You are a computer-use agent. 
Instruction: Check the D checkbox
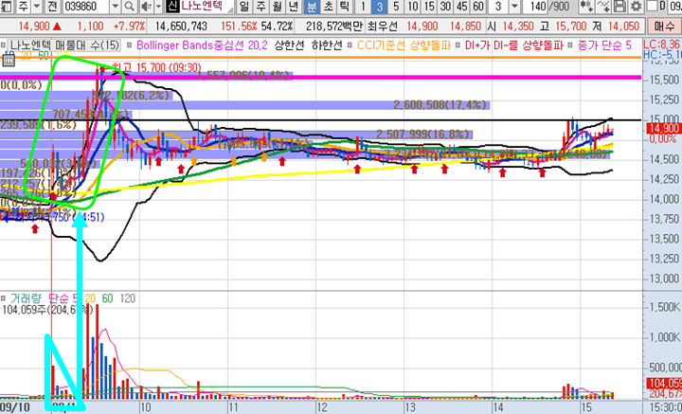(x=653, y=7)
